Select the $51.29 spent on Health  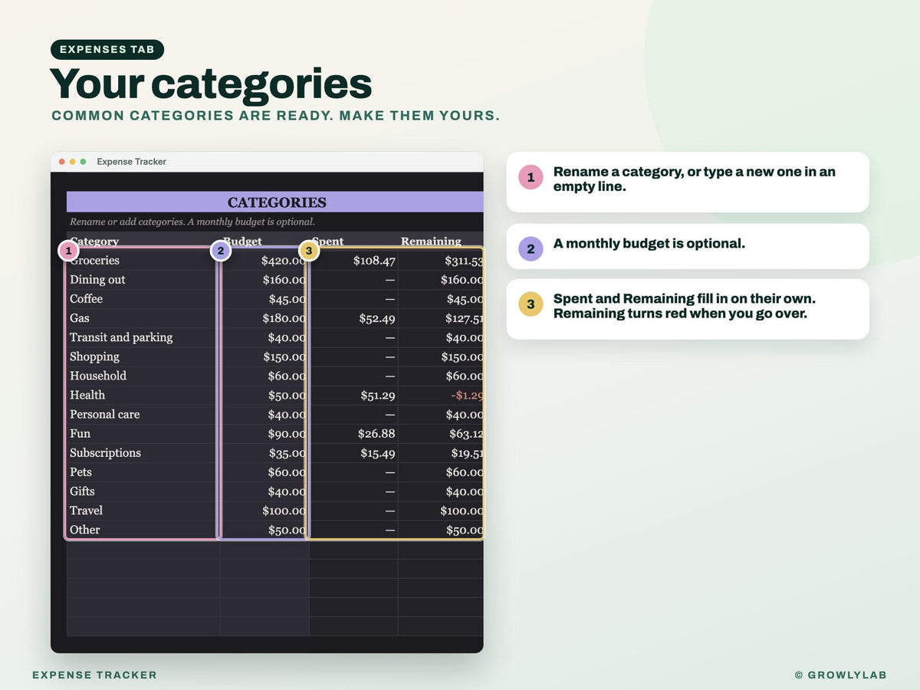click(353, 395)
